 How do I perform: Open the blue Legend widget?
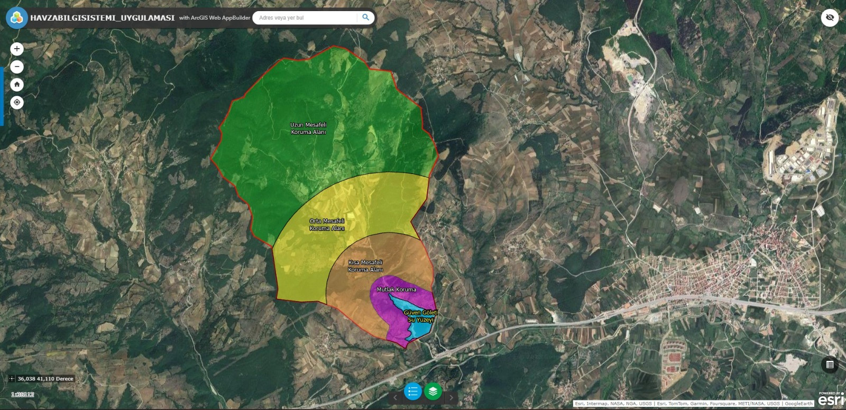click(x=412, y=391)
